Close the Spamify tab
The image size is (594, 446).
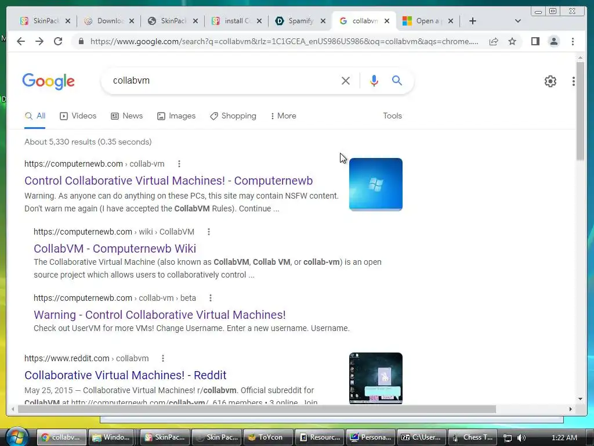click(x=323, y=21)
